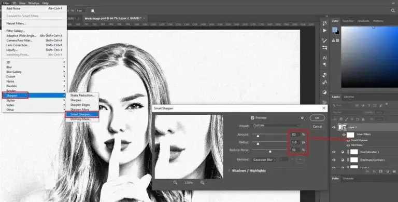Screen dimensions: 398x202
Task: Open the Pixelate submenu
Action: (x=34, y=86)
